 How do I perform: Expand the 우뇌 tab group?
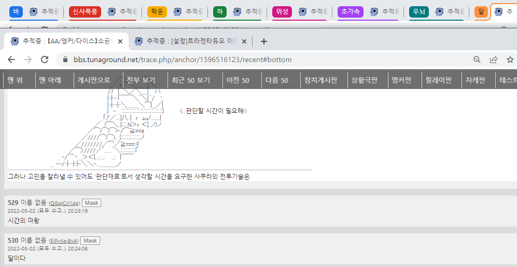[x=419, y=11]
